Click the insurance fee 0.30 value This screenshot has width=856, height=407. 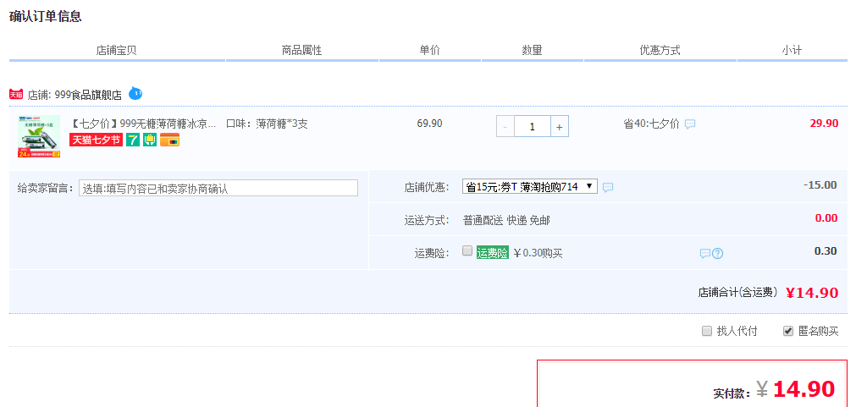click(826, 251)
